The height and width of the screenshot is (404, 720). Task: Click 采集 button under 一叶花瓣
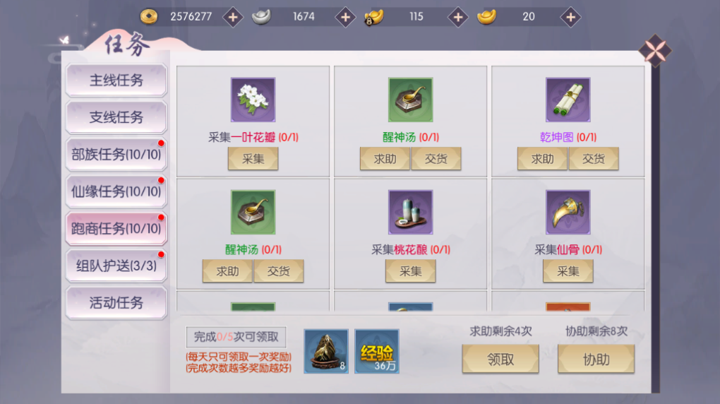[253, 159]
